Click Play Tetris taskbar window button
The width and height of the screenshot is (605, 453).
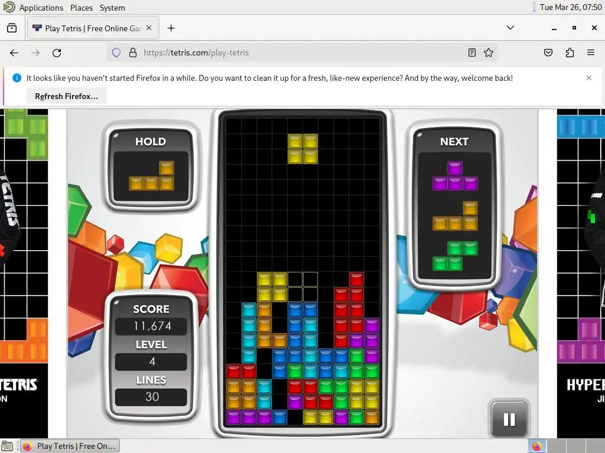[x=70, y=446]
